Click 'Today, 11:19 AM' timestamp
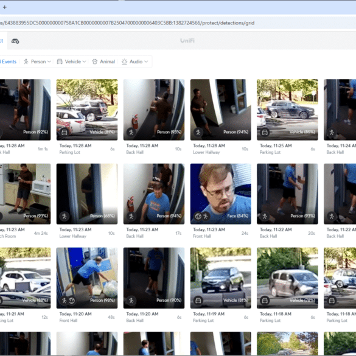Screen dimensions: 356x356 209,314
